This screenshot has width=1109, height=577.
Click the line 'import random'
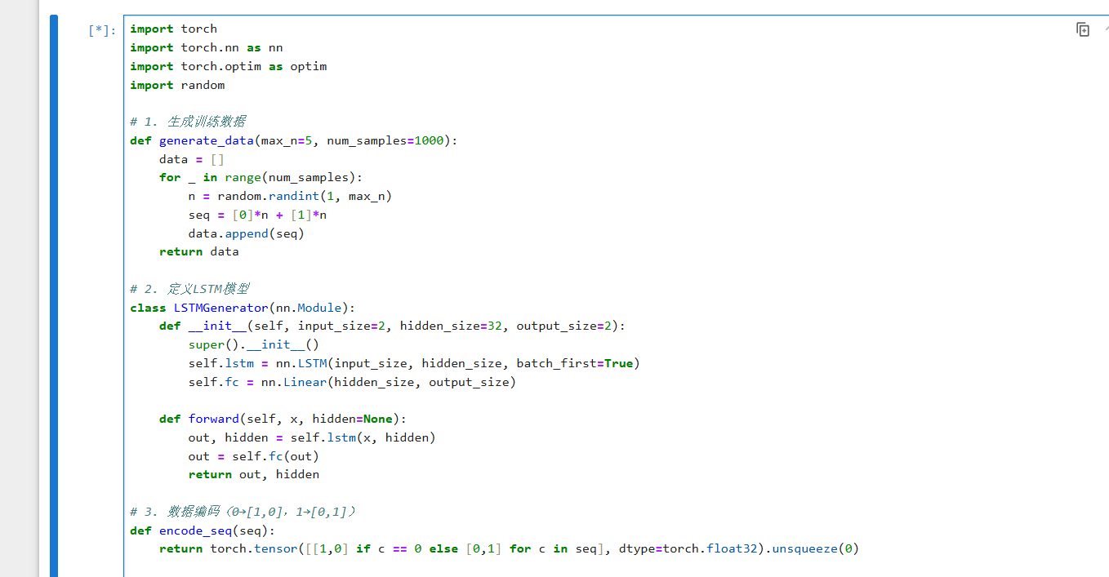click(x=177, y=85)
